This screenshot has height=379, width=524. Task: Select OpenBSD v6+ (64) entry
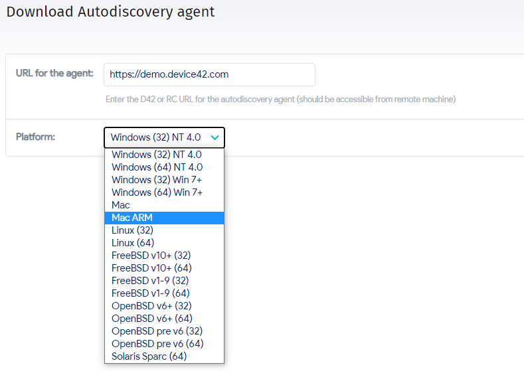(164, 319)
